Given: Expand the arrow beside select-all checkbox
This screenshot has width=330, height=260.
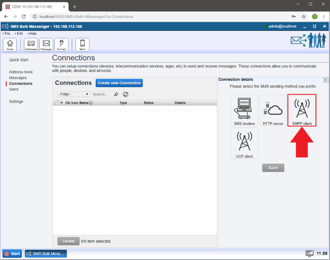Looking at the screenshot, I should pos(62,103).
